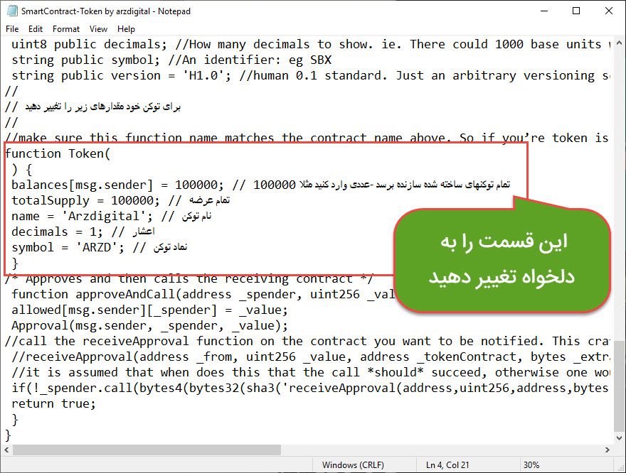The image size is (626, 473).
Task: Click the Windows (CRLF) status bar indicator
Action: point(352,465)
